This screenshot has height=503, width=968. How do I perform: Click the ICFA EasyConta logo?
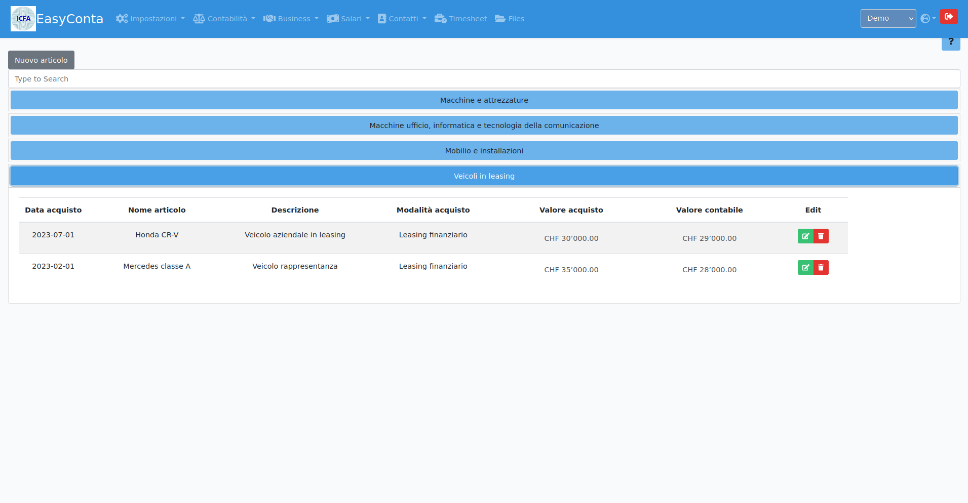pyautogui.click(x=23, y=19)
